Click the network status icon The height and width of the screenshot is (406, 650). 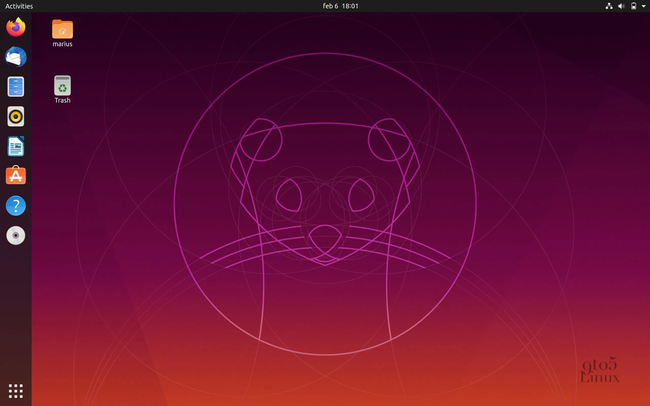(x=609, y=6)
